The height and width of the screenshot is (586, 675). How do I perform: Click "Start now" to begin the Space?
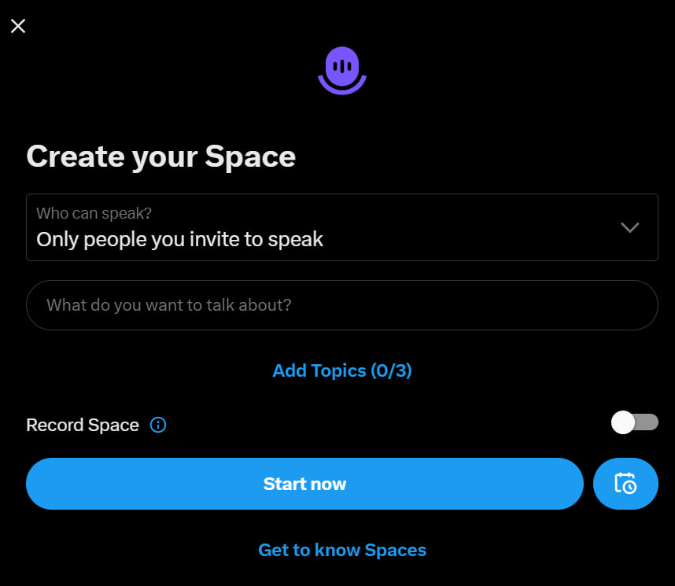coord(304,484)
